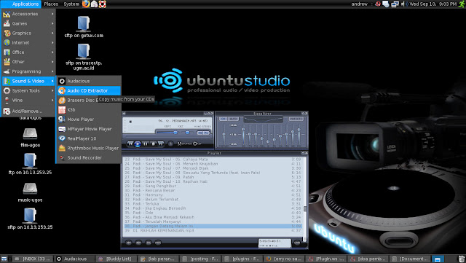The height and width of the screenshot is (263, 466).
Task: Expand the Accessories submenu
Action: point(28,14)
